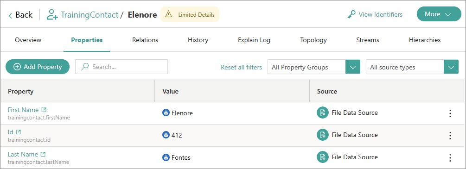Click the Limited Details badge

190,14
